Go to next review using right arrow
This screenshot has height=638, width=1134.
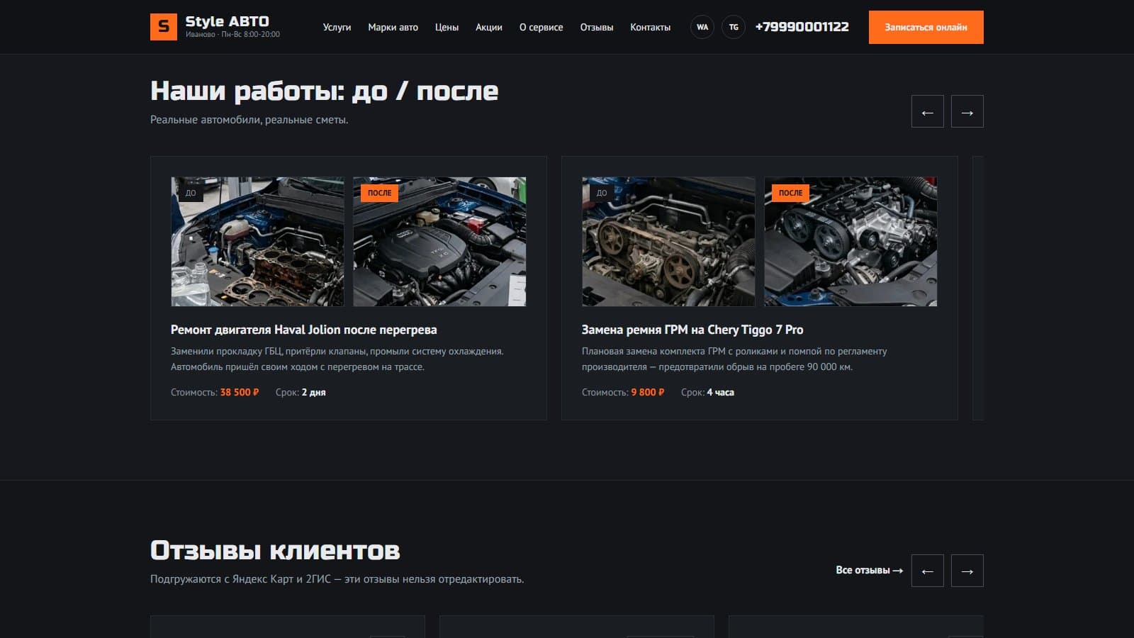click(967, 571)
